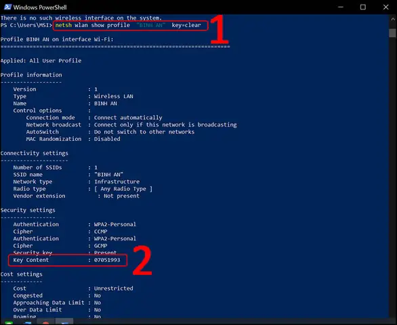Viewport: 397px width, 325px height.
Task: Minimize the Windows PowerShell window
Action: [341, 7]
